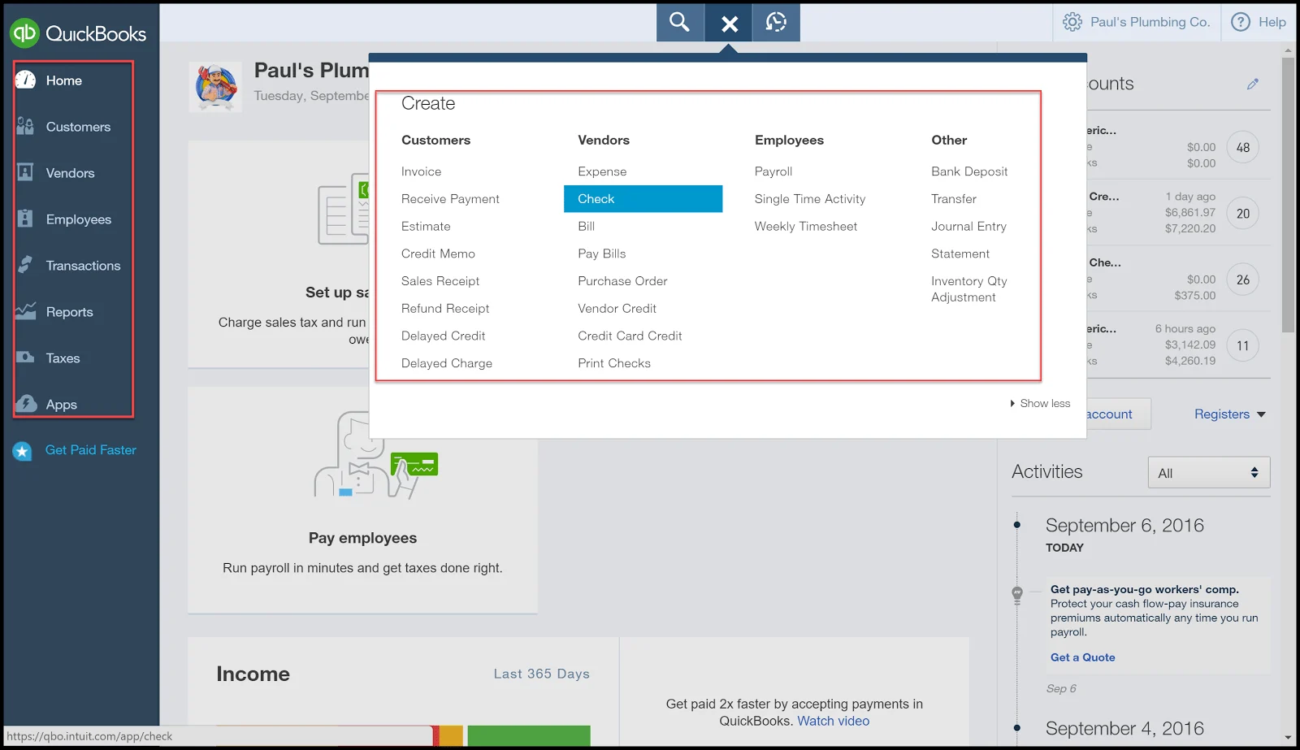Select Payroll under Employees
Viewport: 1300px width, 750px height.
coord(773,171)
